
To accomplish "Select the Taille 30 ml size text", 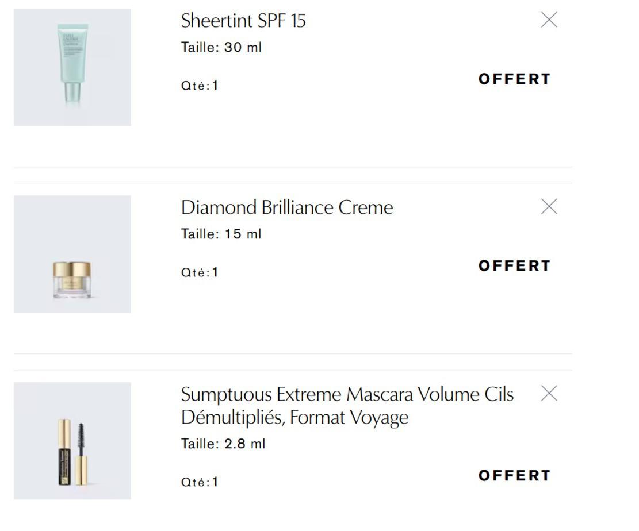I will click(221, 48).
